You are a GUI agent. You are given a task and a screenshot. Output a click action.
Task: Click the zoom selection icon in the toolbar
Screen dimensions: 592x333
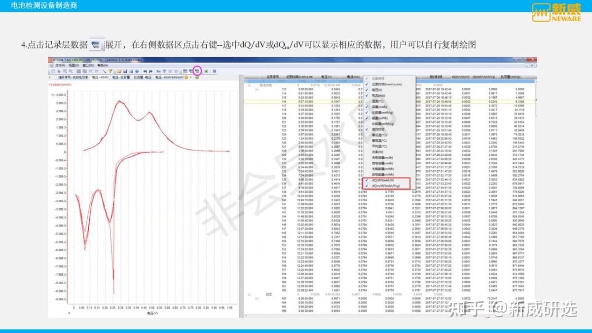65,71
